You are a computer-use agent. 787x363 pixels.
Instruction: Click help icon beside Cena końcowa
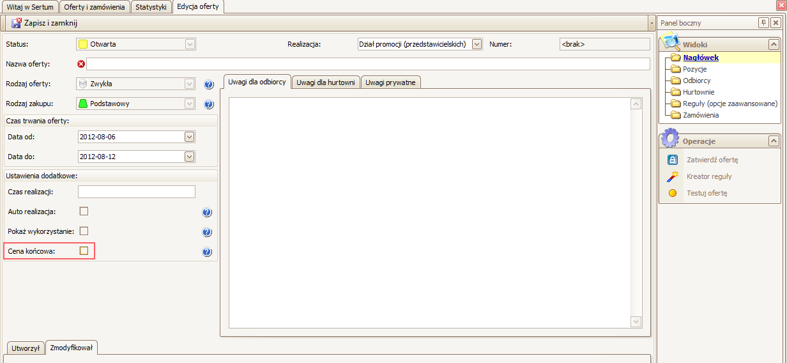pyautogui.click(x=207, y=252)
